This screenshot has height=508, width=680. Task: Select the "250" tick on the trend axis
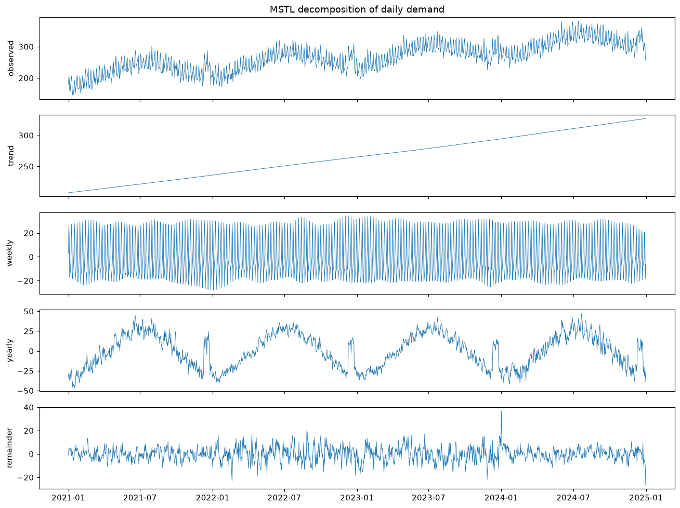27,167
